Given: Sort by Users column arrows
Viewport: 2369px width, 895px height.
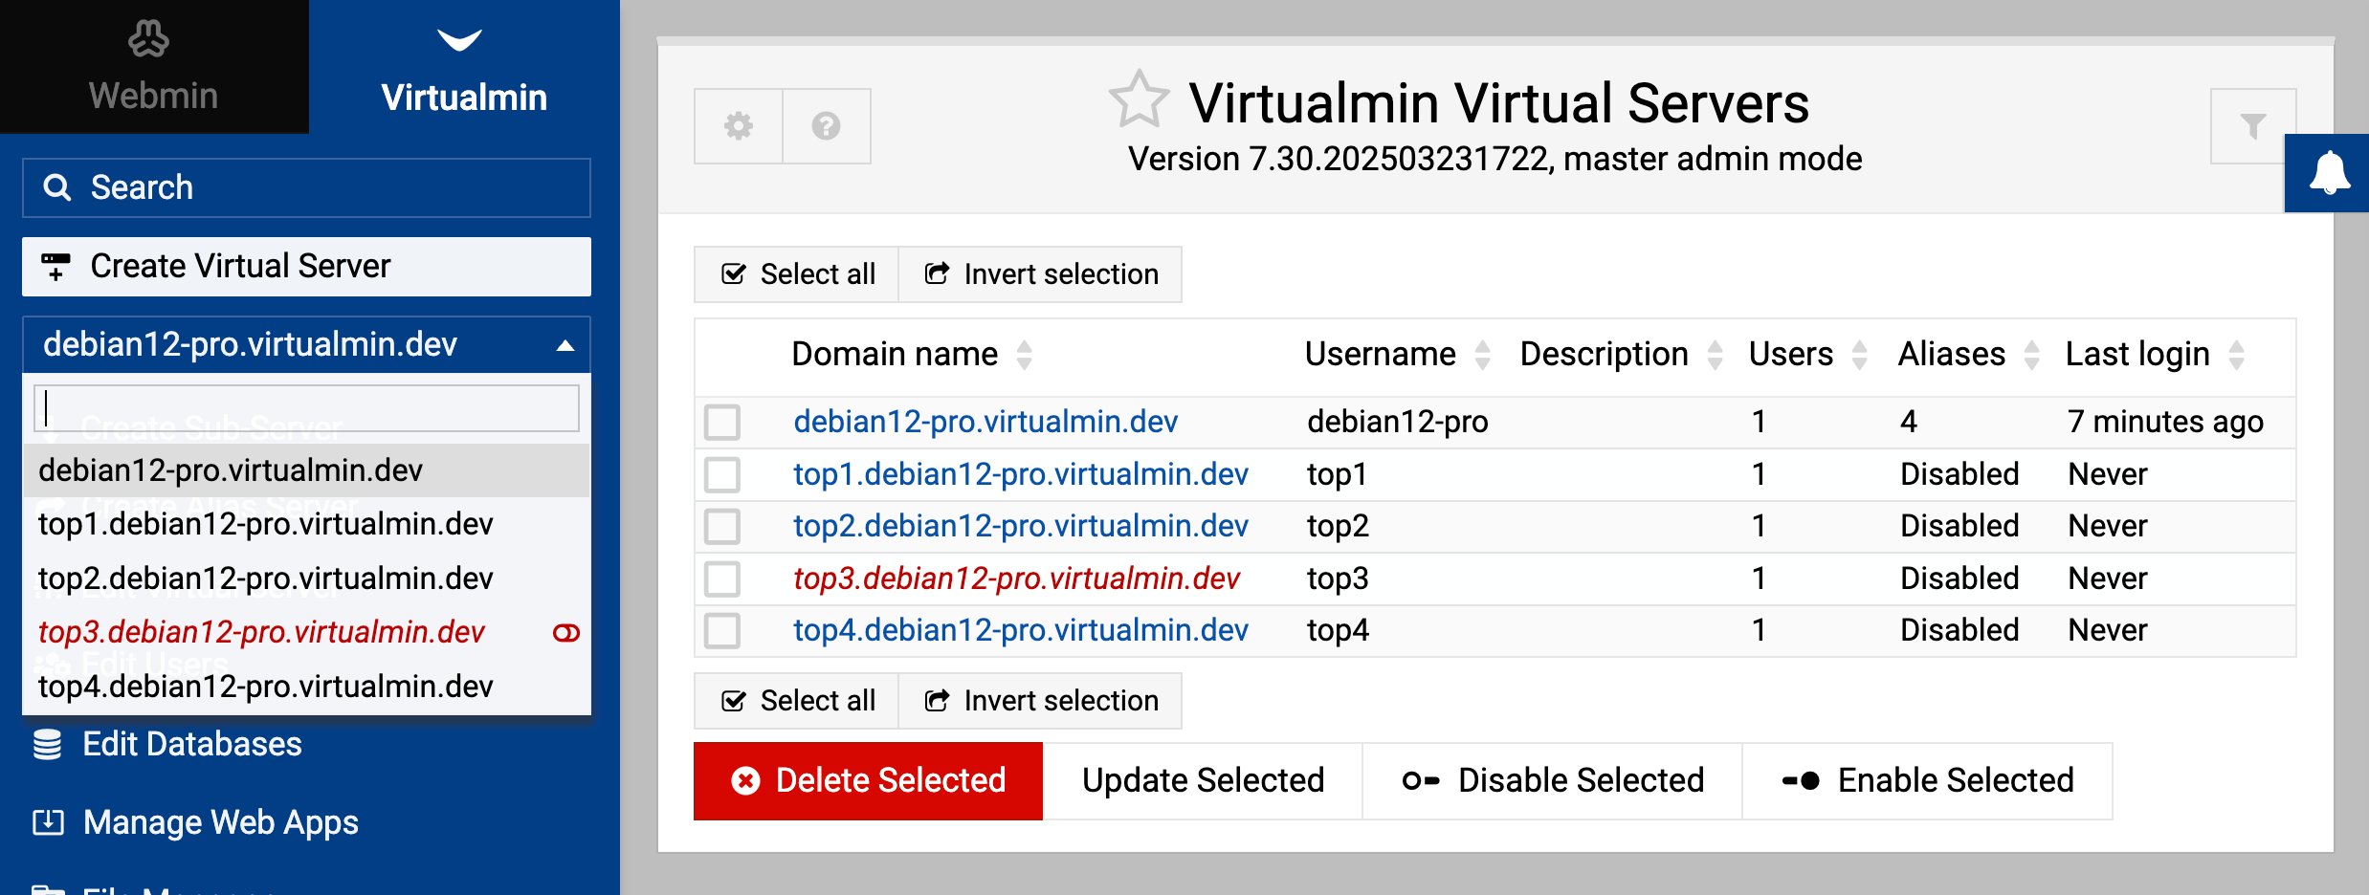Looking at the screenshot, I should [x=1859, y=355].
